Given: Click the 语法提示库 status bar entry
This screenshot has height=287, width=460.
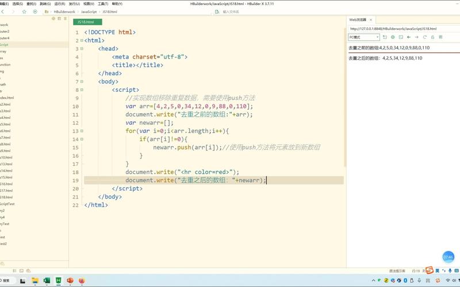Looking at the screenshot, I should [x=397, y=271].
